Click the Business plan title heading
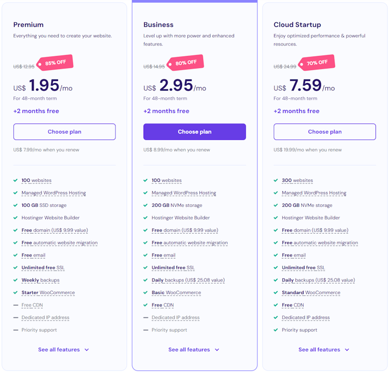Viewport: 390px width, 374px height. click(x=158, y=24)
